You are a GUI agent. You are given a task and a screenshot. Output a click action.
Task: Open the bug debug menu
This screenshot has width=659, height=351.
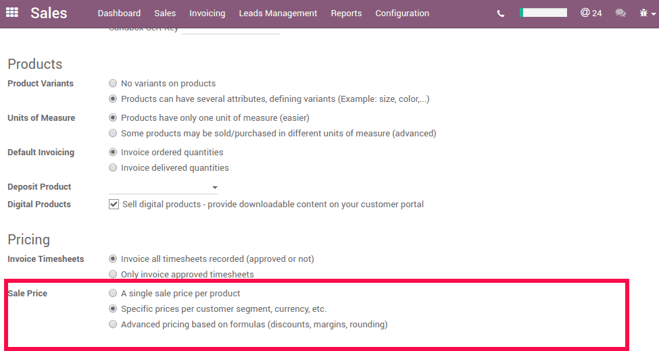[x=647, y=13]
